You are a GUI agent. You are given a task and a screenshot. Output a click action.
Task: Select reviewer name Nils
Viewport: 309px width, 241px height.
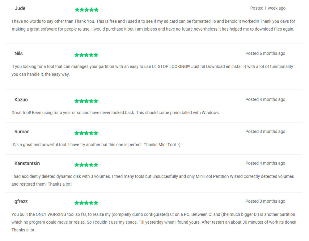(x=19, y=54)
